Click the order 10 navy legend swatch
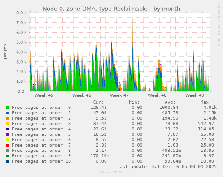 pos(8,161)
